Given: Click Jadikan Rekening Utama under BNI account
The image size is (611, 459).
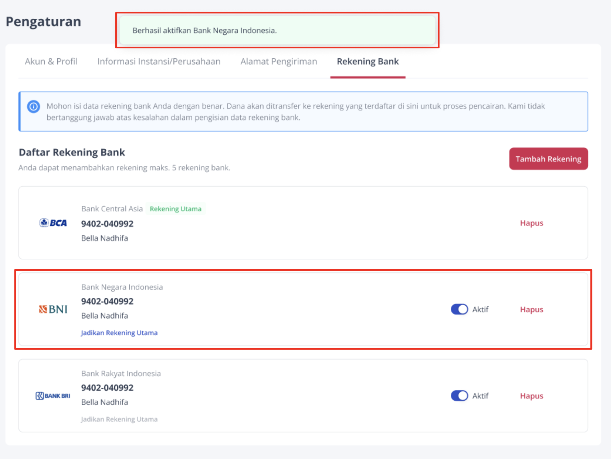Looking at the screenshot, I should point(119,333).
